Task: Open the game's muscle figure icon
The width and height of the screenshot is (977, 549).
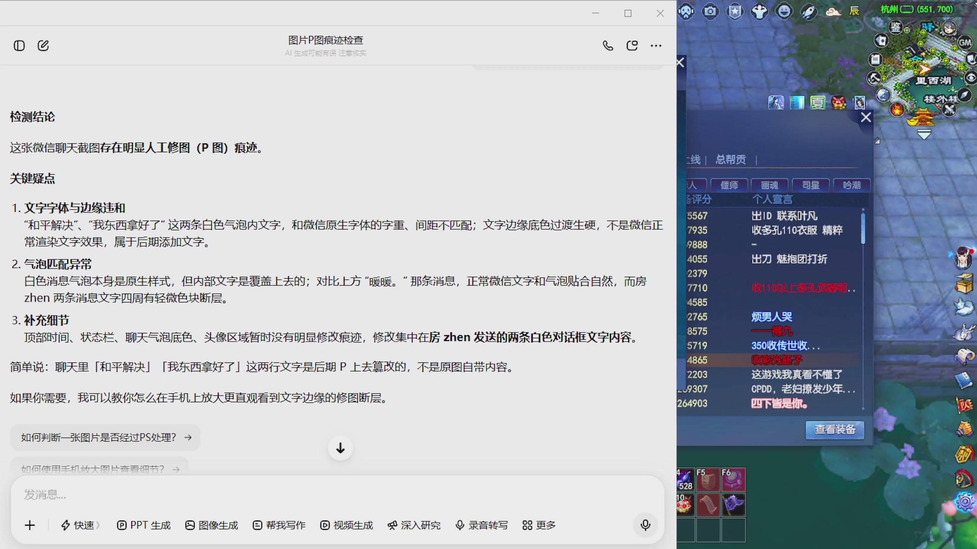Action: click(x=759, y=11)
